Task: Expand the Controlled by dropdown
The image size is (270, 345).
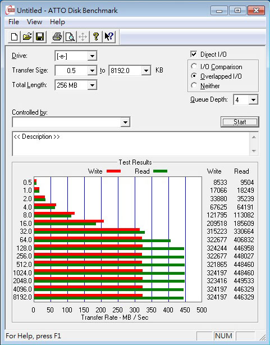Action: (125, 122)
